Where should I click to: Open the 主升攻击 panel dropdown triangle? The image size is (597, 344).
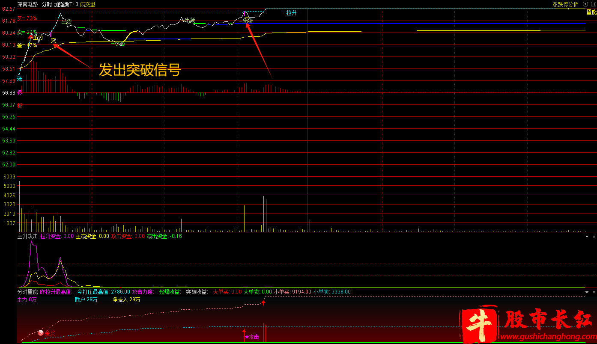point(587,236)
